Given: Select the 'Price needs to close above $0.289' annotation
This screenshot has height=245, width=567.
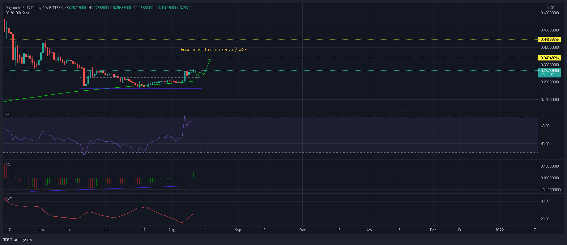Looking at the screenshot, I should tap(214, 49).
